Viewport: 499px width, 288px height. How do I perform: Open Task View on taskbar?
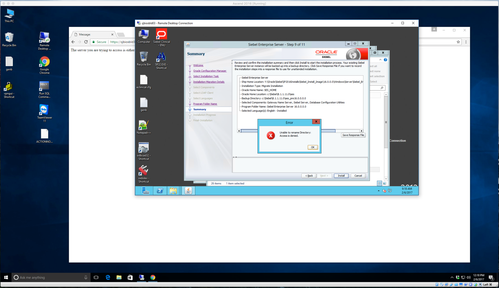point(96,278)
